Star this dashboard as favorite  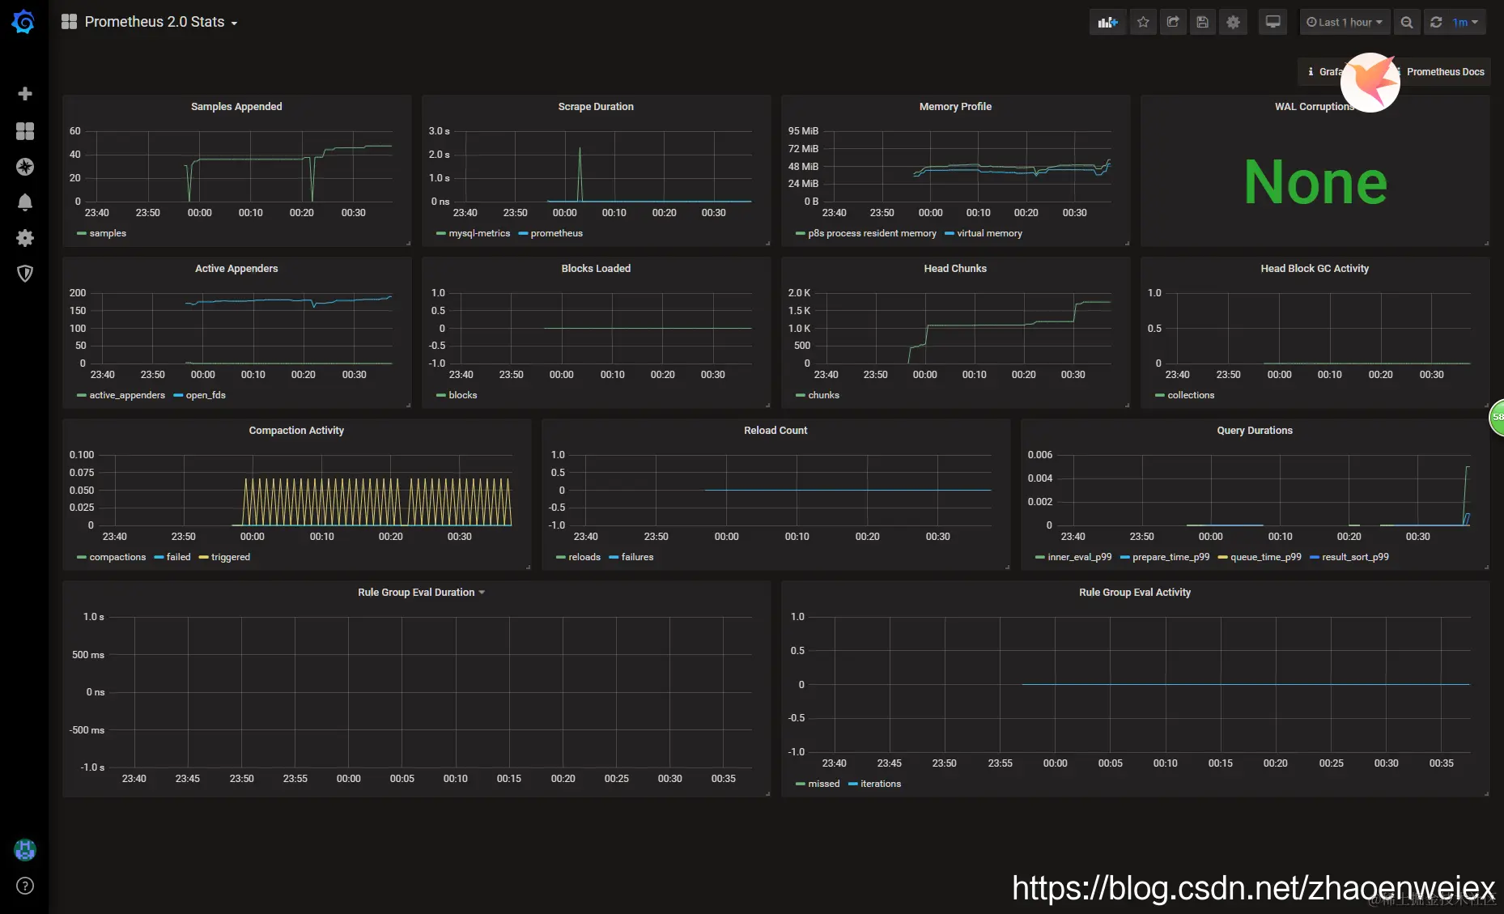click(x=1143, y=23)
